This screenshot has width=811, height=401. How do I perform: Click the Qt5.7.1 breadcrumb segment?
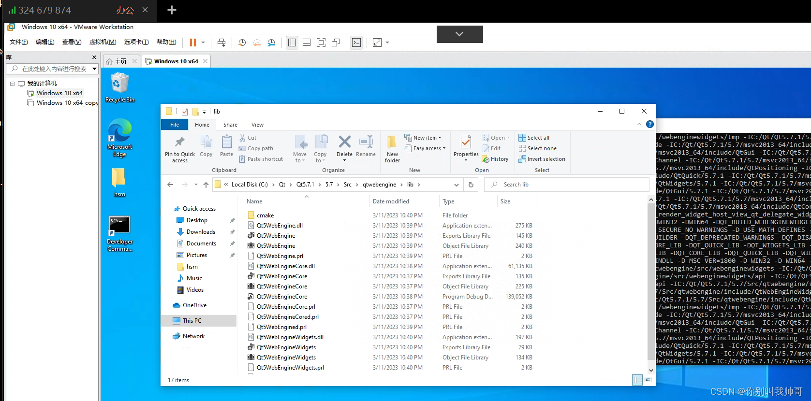(305, 185)
